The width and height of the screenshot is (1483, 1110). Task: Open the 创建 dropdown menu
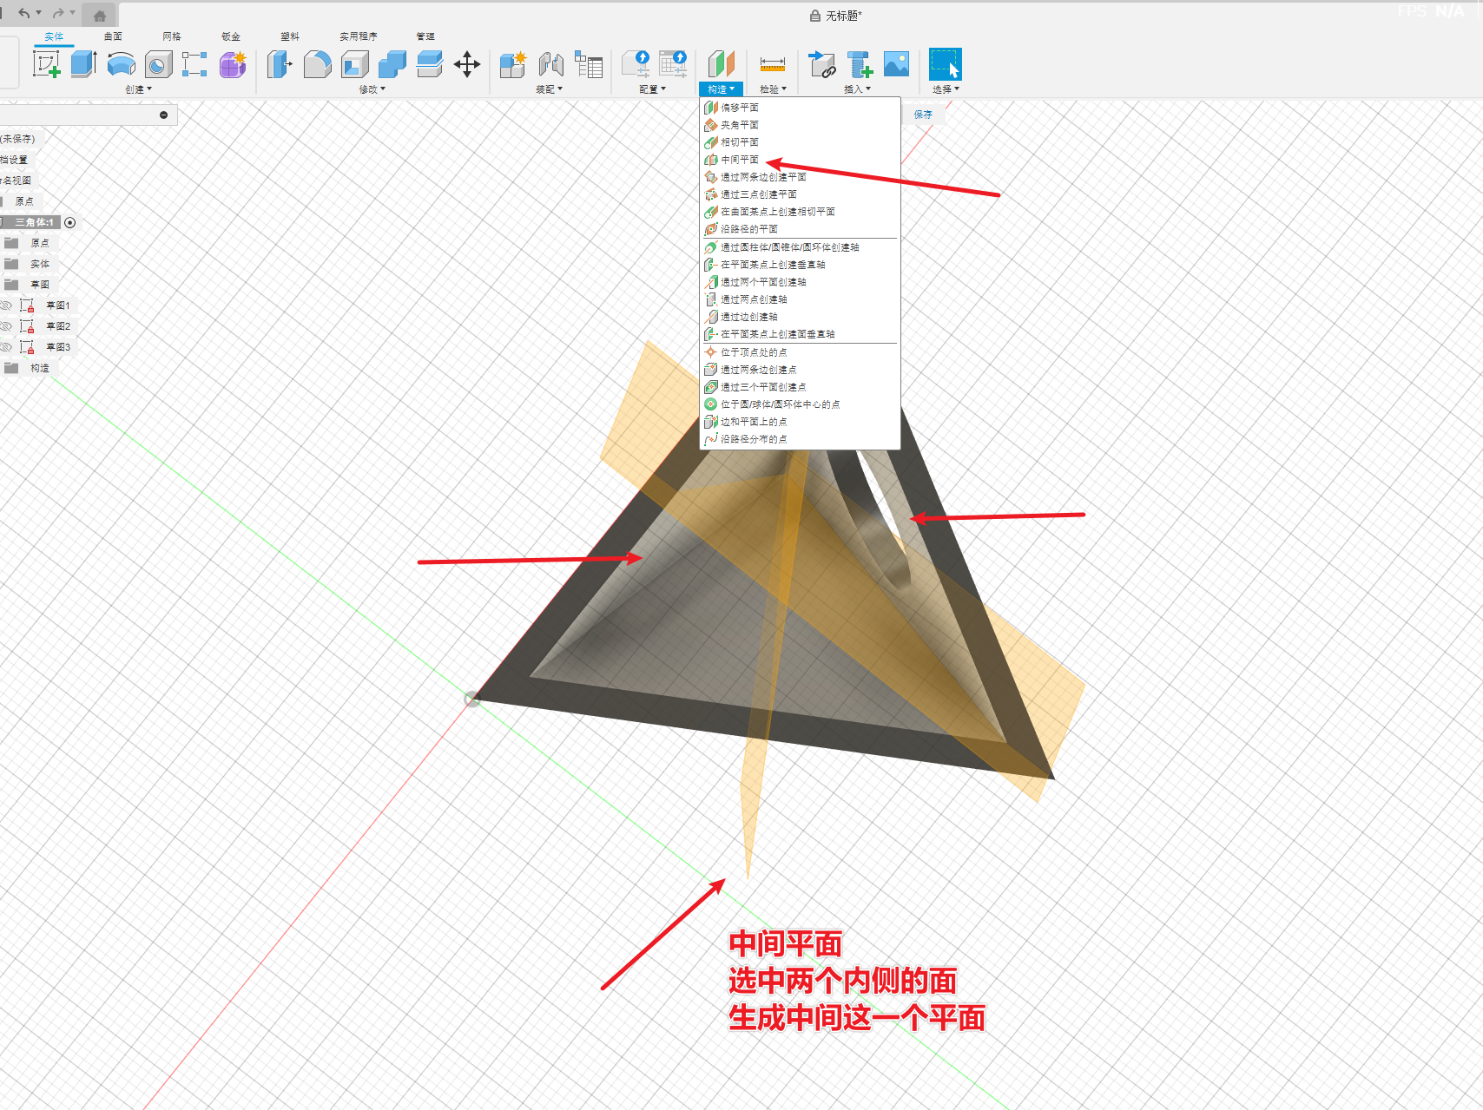tap(138, 89)
